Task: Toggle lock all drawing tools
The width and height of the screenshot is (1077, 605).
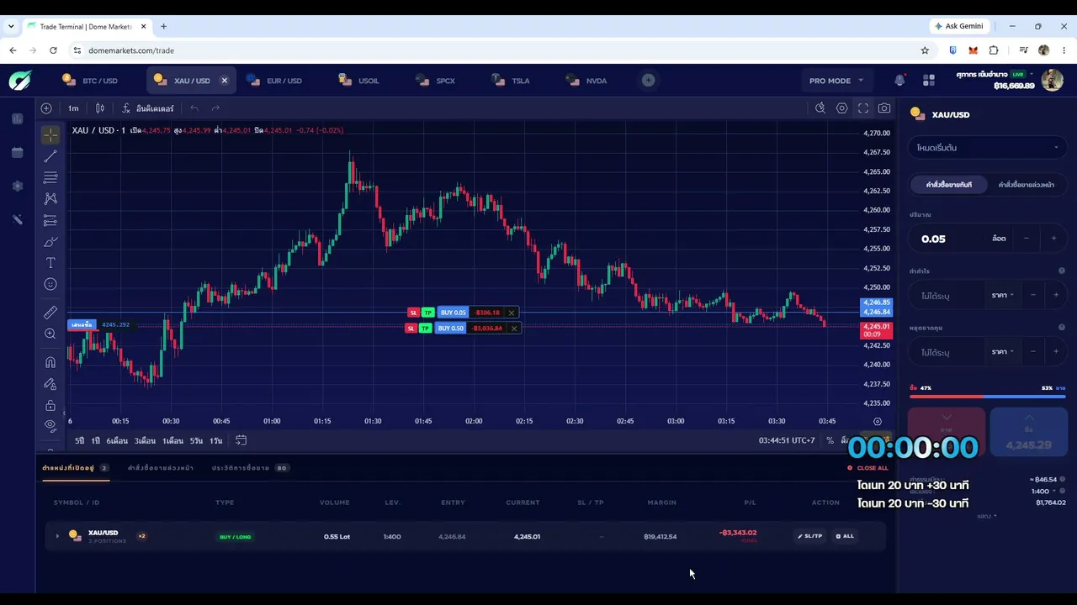Action: click(x=50, y=405)
